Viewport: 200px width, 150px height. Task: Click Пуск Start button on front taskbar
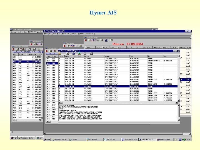pos(47,140)
